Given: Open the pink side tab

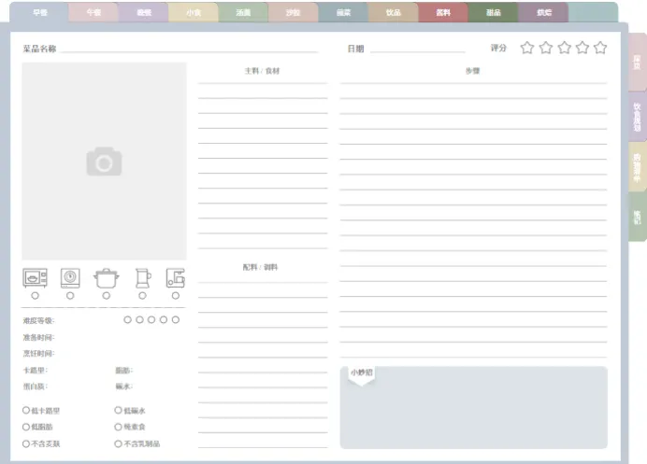Looking at the screenshot, I should point(638,63).
